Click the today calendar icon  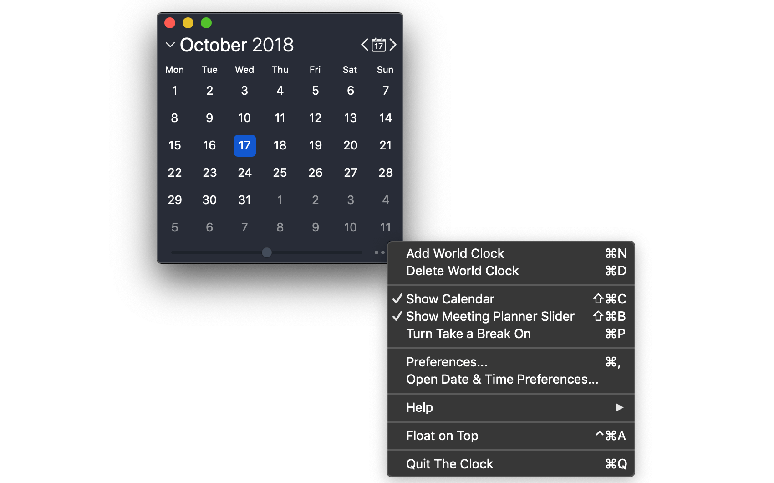tap(378, 45)
